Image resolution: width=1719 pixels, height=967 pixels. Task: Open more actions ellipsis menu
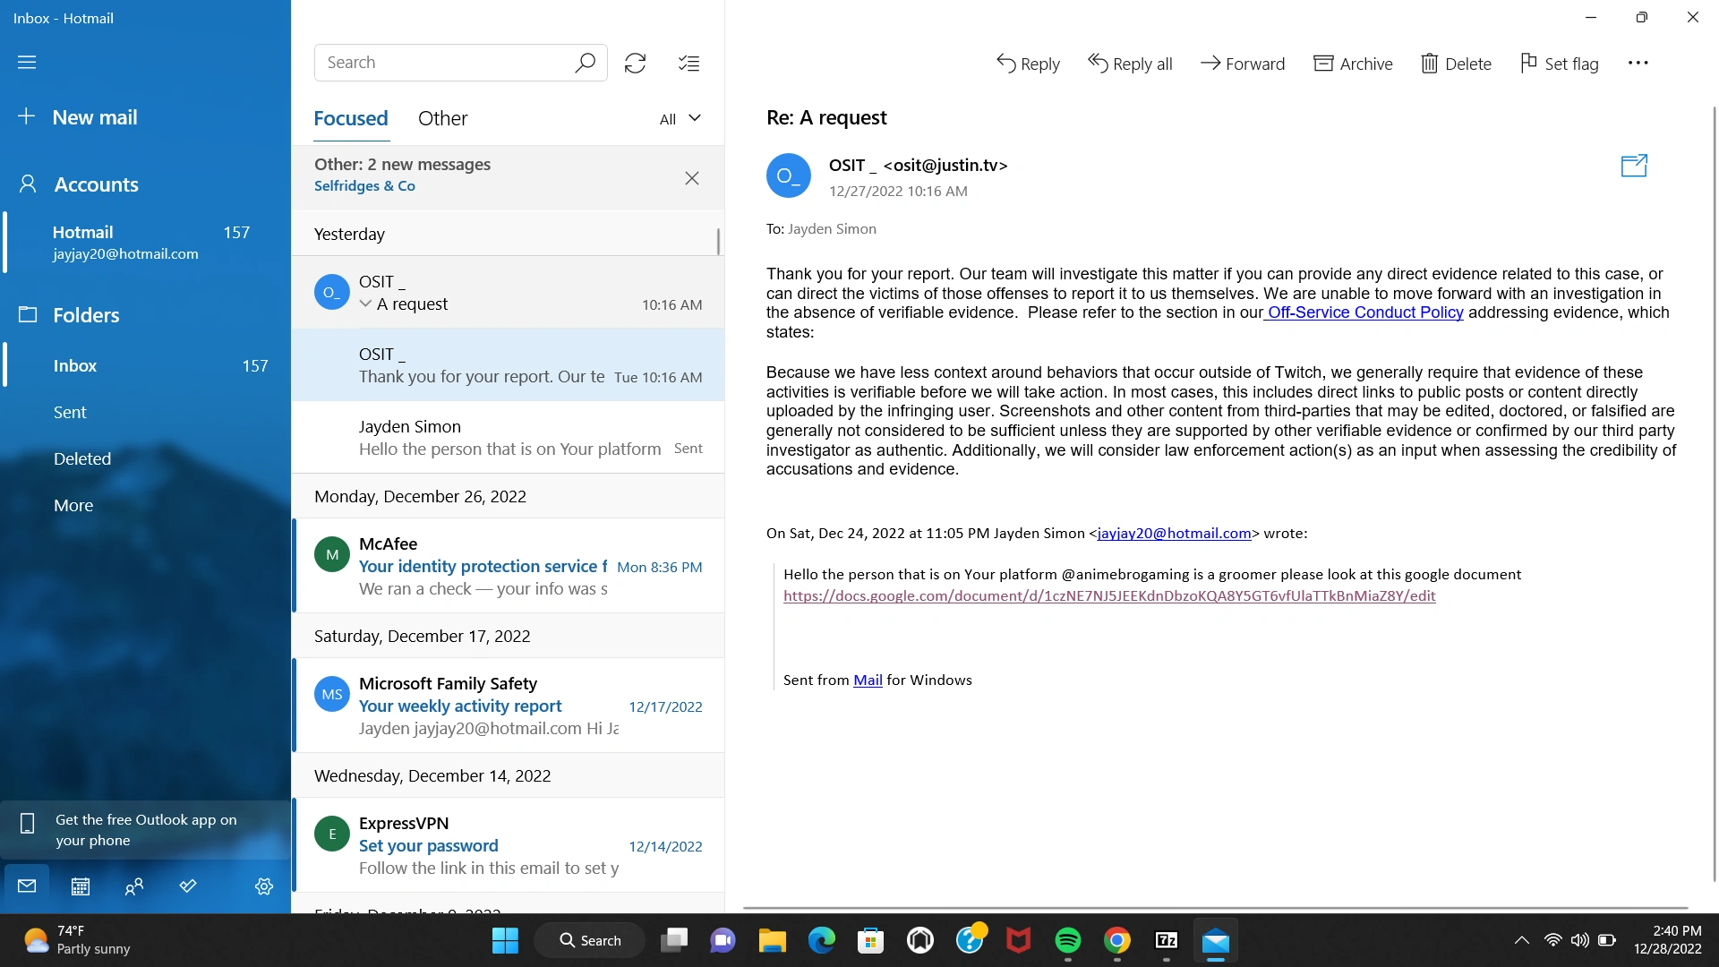(x=1638, y=64)
